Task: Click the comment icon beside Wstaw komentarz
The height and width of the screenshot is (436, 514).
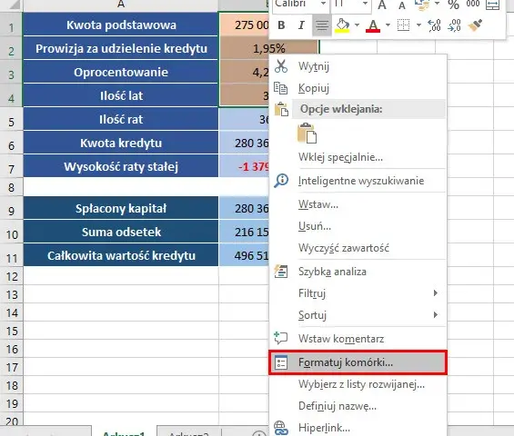Action: coord(281,338)
